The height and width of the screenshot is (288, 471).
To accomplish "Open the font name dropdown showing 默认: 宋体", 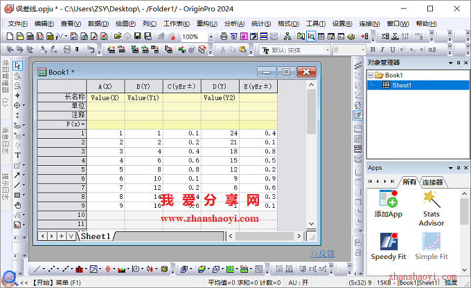I will (x=328, y=50).
